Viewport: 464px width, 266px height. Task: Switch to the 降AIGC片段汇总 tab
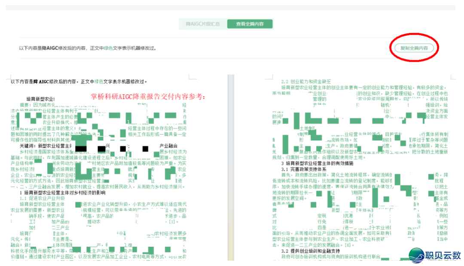tap(203, 24)
